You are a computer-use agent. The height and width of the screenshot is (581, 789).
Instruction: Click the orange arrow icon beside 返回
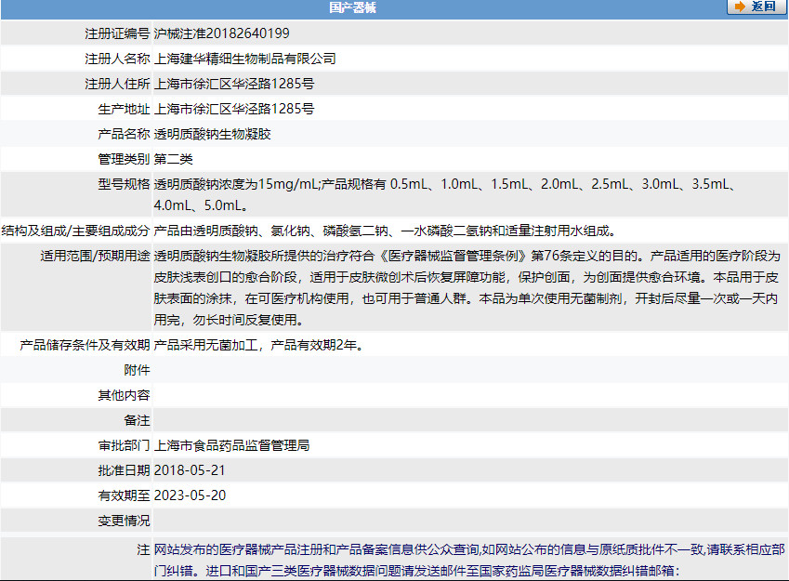(x=740, y=7)
